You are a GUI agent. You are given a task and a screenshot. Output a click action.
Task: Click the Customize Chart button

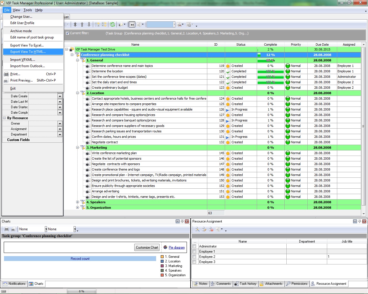tap(147, 247)
